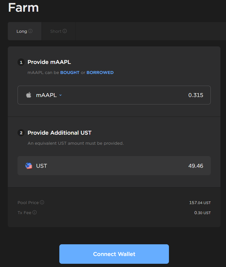Viewport: 226px width, 267px height.
Task: Click the UST globe flag icon
Action: pyautogui.click(x=29, y=166)
